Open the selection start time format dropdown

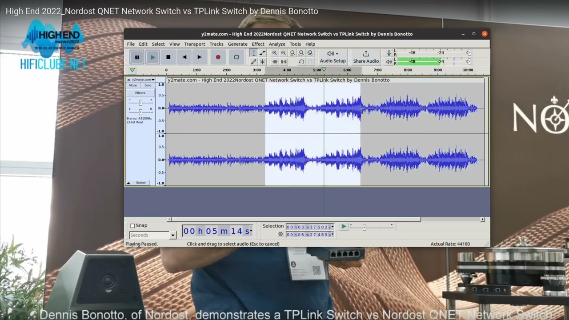coord(332,227)
